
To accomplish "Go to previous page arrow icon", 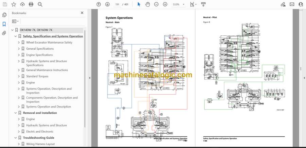I will (99, 4).
